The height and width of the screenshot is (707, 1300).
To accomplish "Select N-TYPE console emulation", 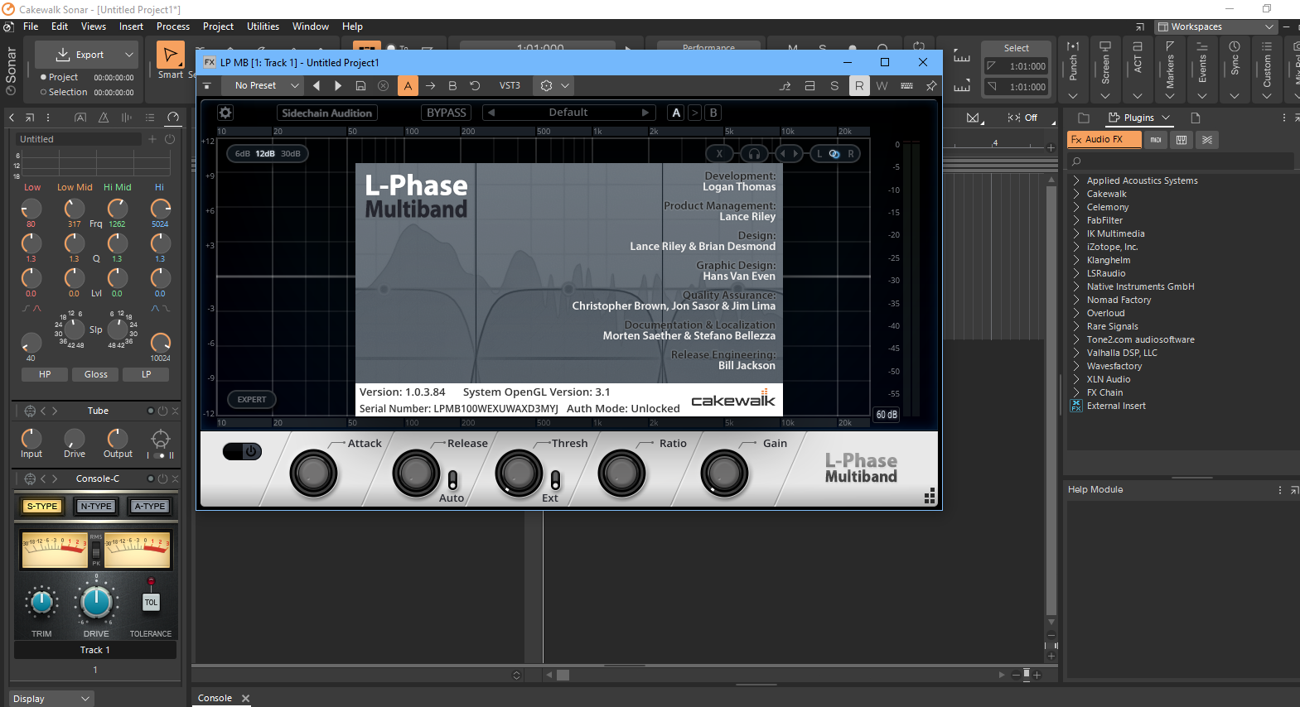I will 96,506.
